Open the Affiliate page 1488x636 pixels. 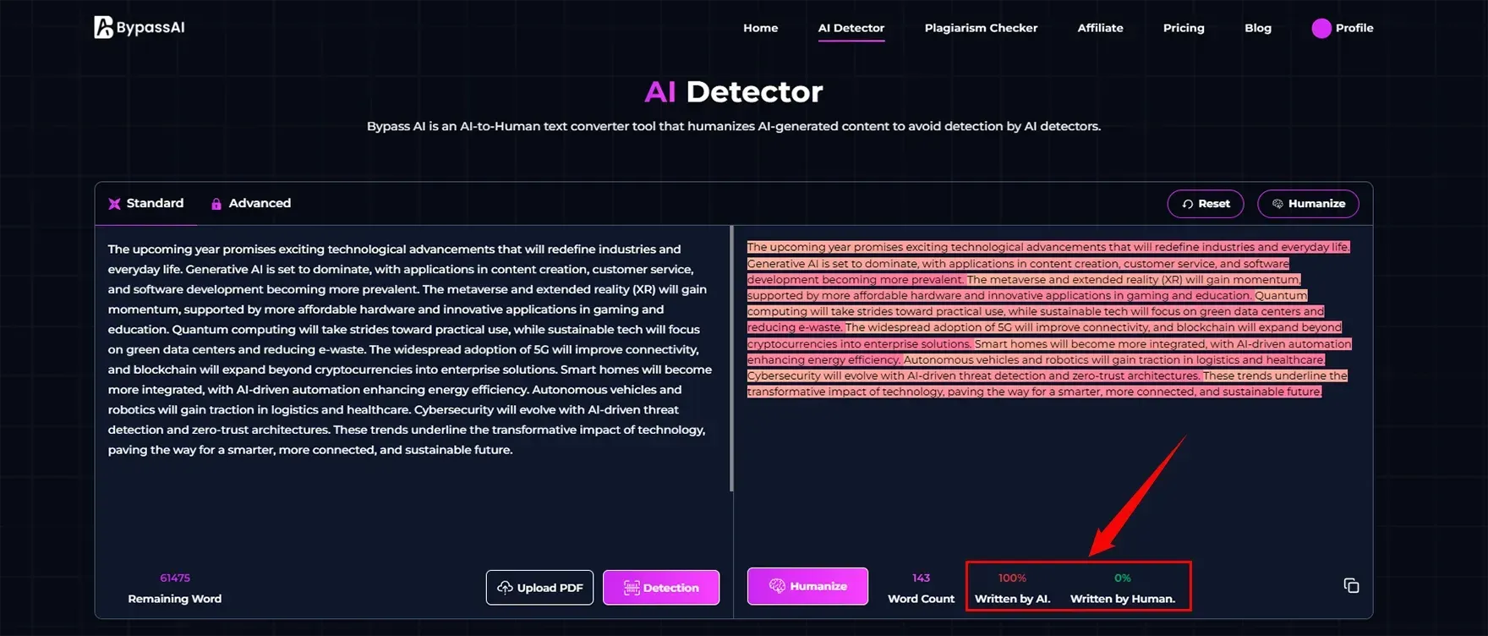[x=1100, y=28]
